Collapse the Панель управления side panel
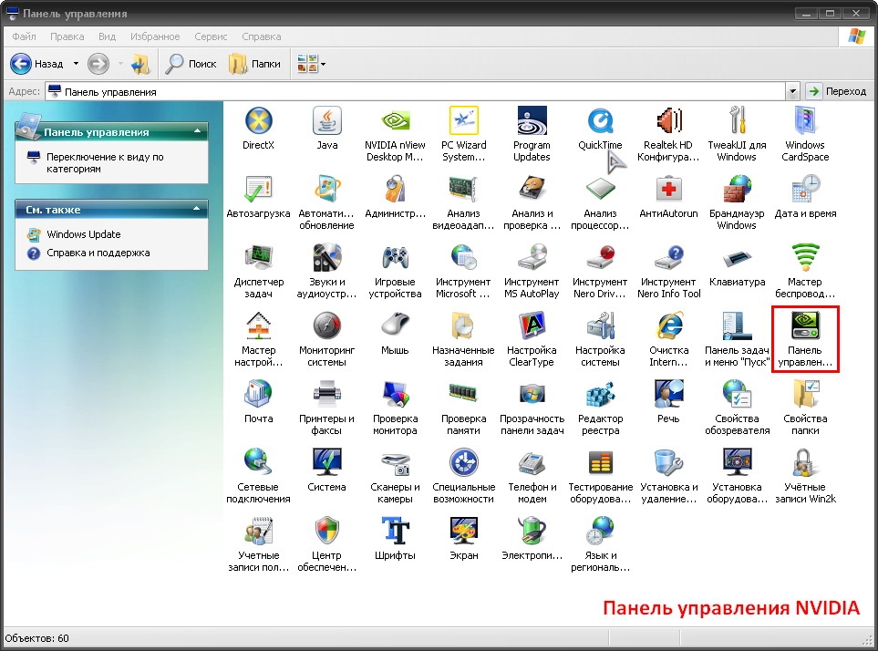The image size is (878, 651). tap(197, 131)
